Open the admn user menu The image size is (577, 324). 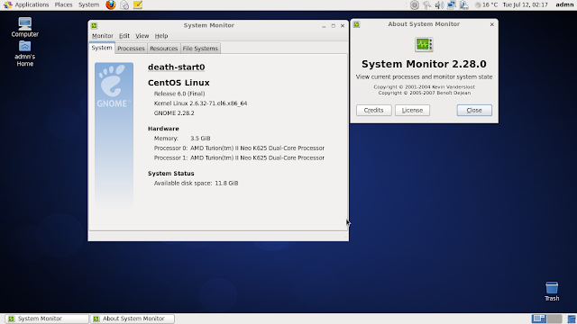coord(564,4)
